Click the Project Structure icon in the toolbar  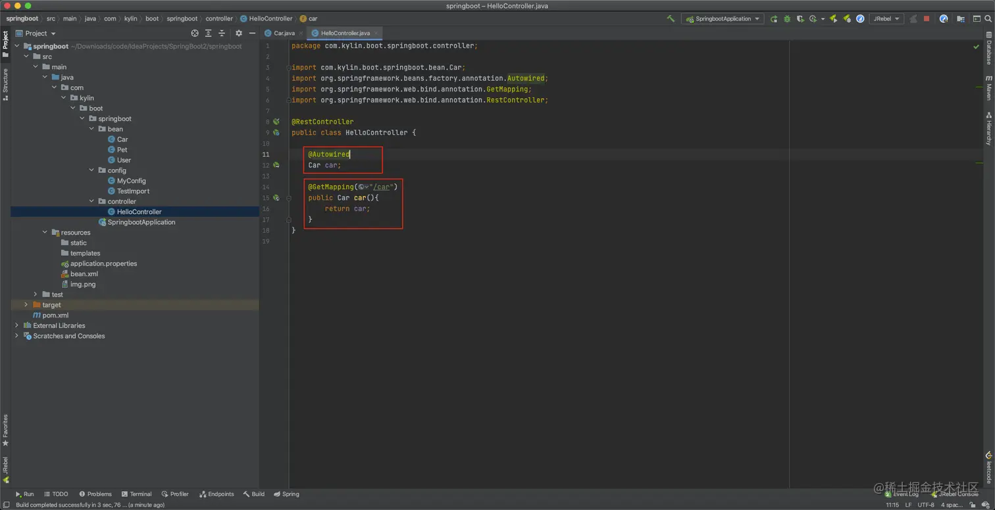(x=961, y=19)
